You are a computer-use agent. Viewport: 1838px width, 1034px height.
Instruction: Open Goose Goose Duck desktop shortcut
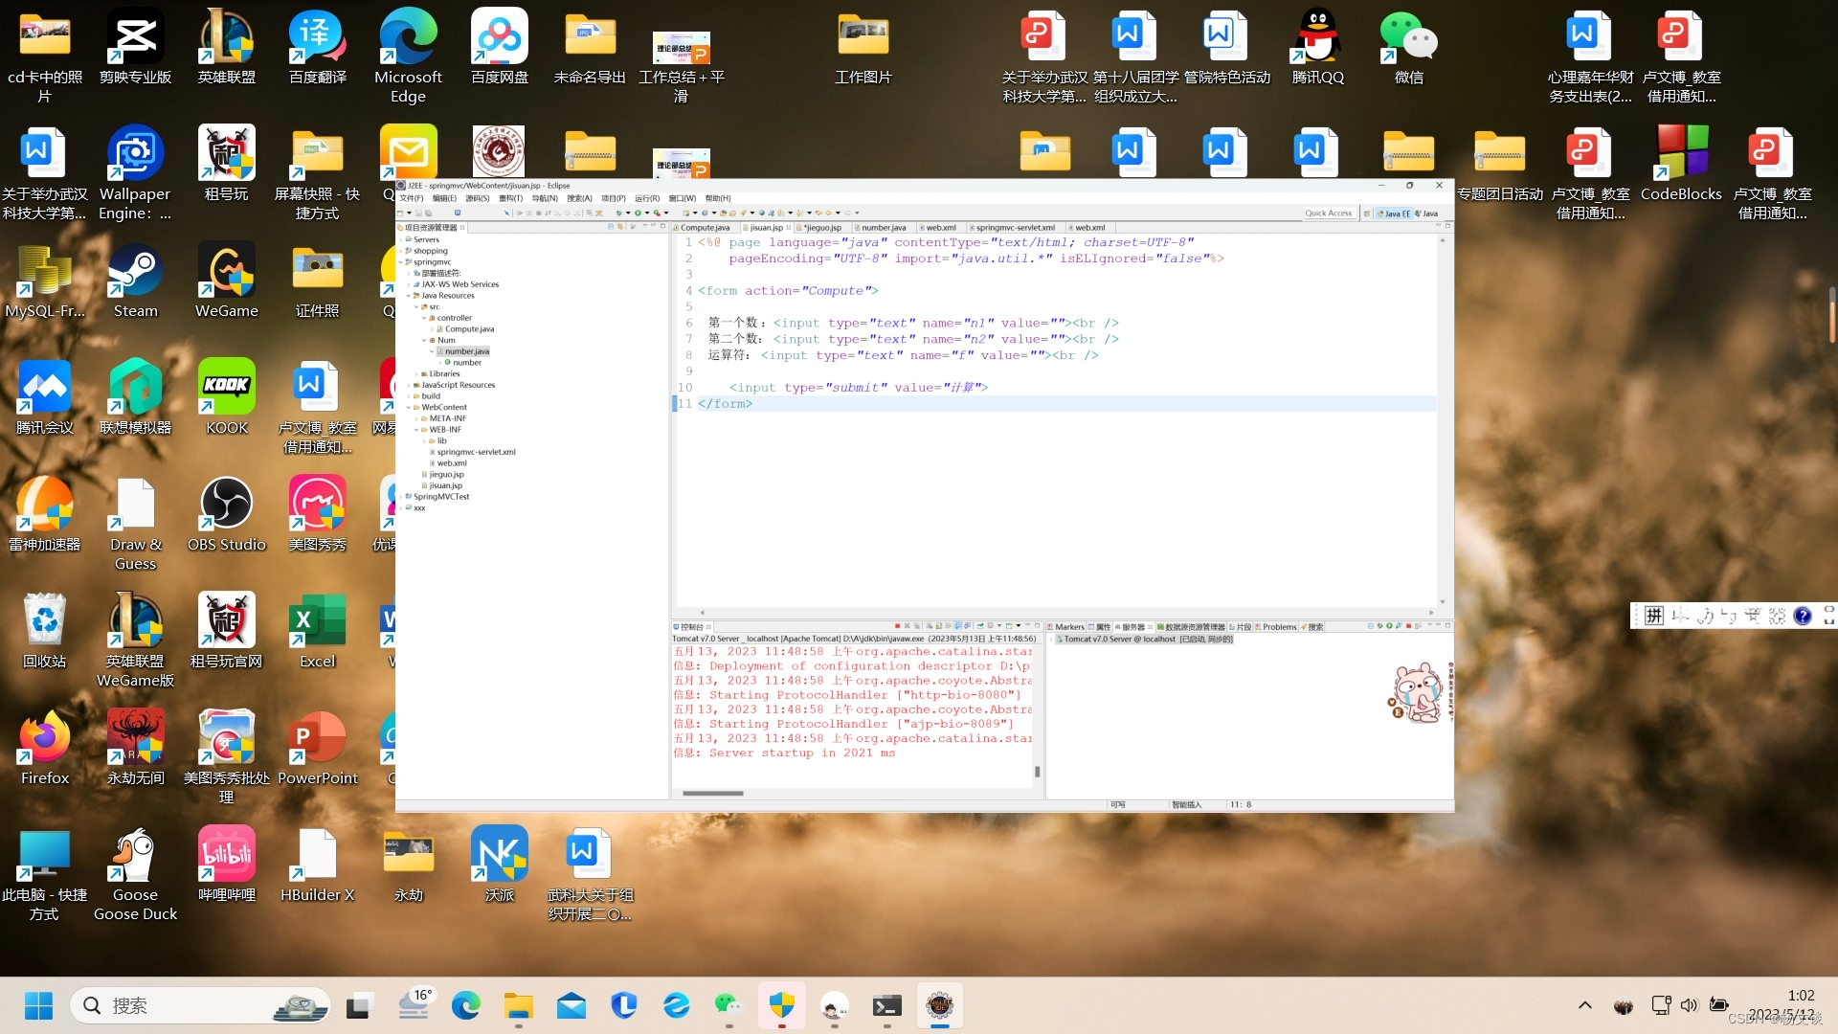coord(135,874)
